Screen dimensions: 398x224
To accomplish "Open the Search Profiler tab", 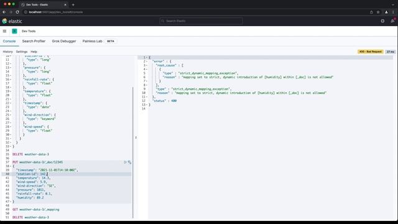I will click(34, 41).
